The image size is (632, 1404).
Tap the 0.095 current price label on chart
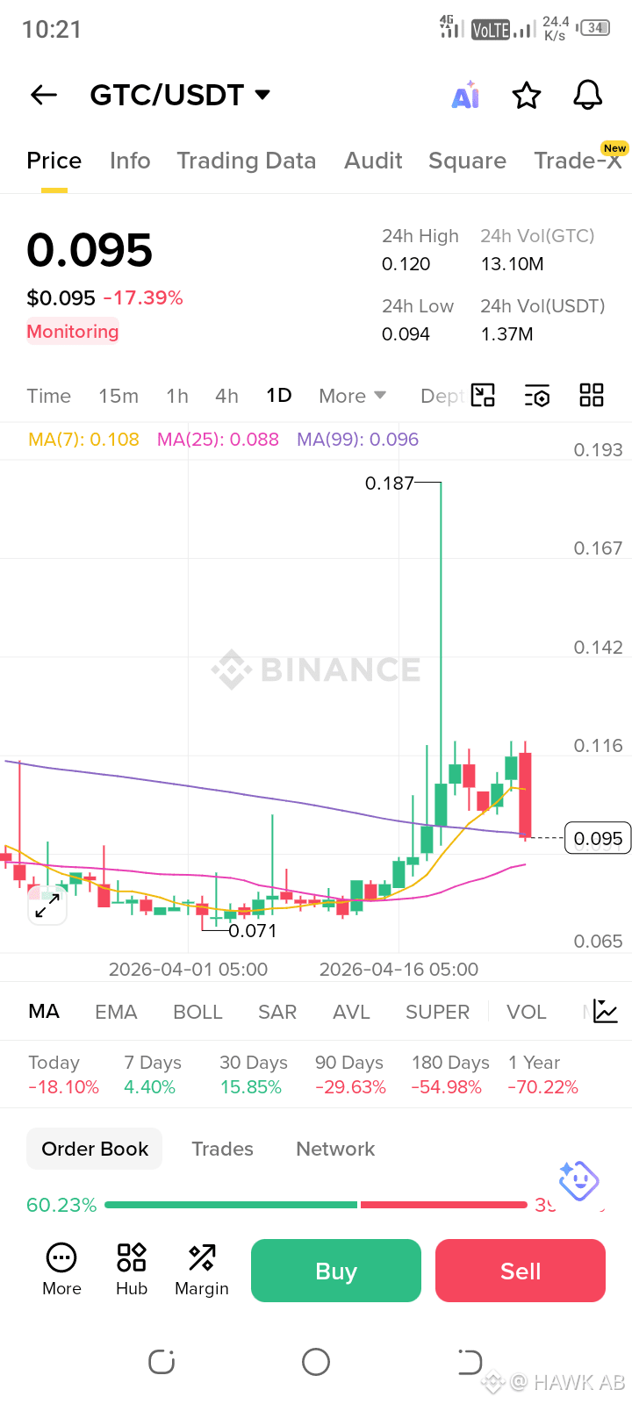[598, 839]
